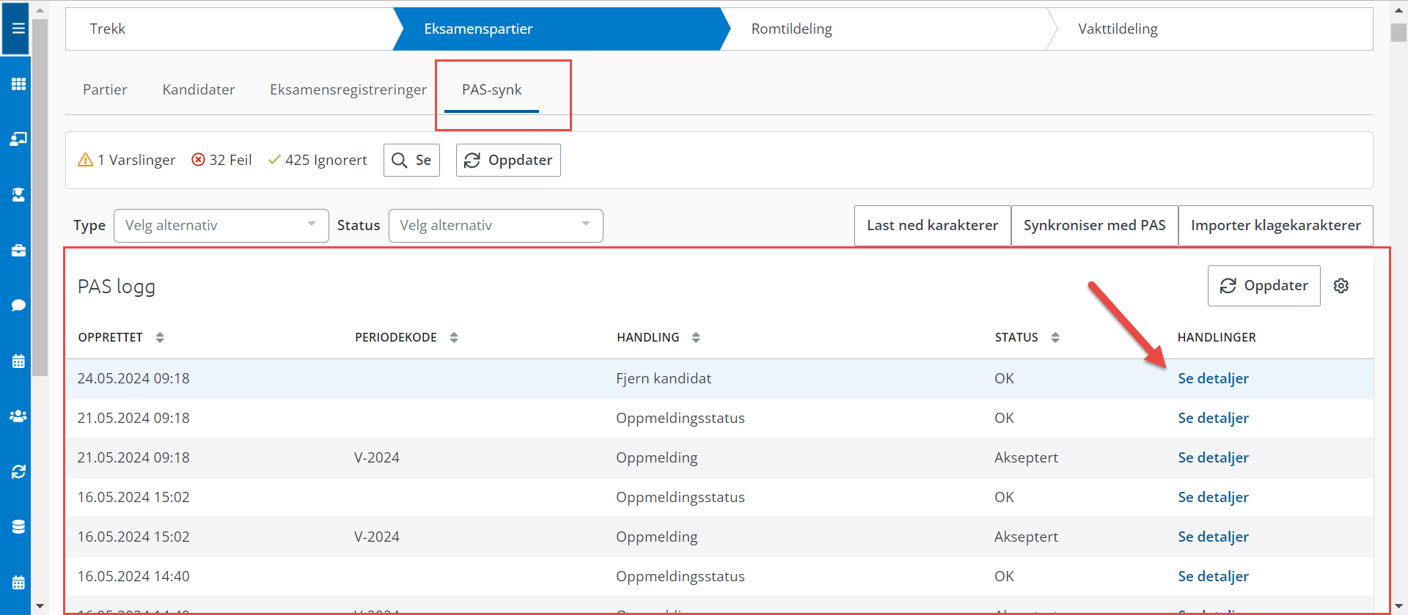The image size is (1408, 615).
Task: Click the grid apps icon in sidebar
Action: [18, 84]
